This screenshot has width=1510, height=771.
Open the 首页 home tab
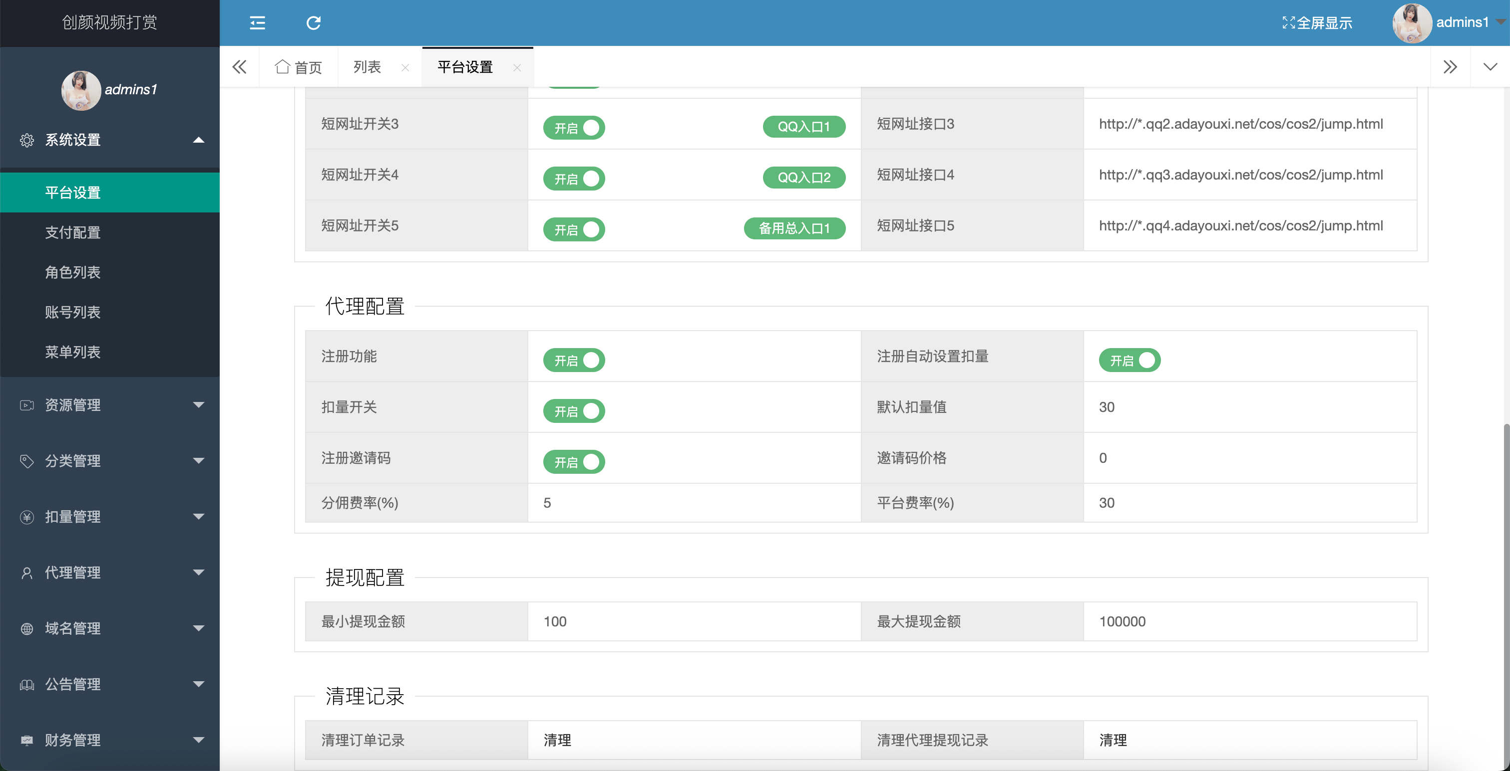[x=299, y=67]
